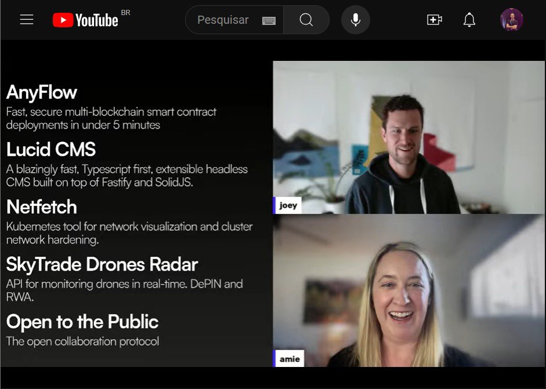546x389 pixels.
Task: Start voice search with microphone
Action: click(356, 20)
